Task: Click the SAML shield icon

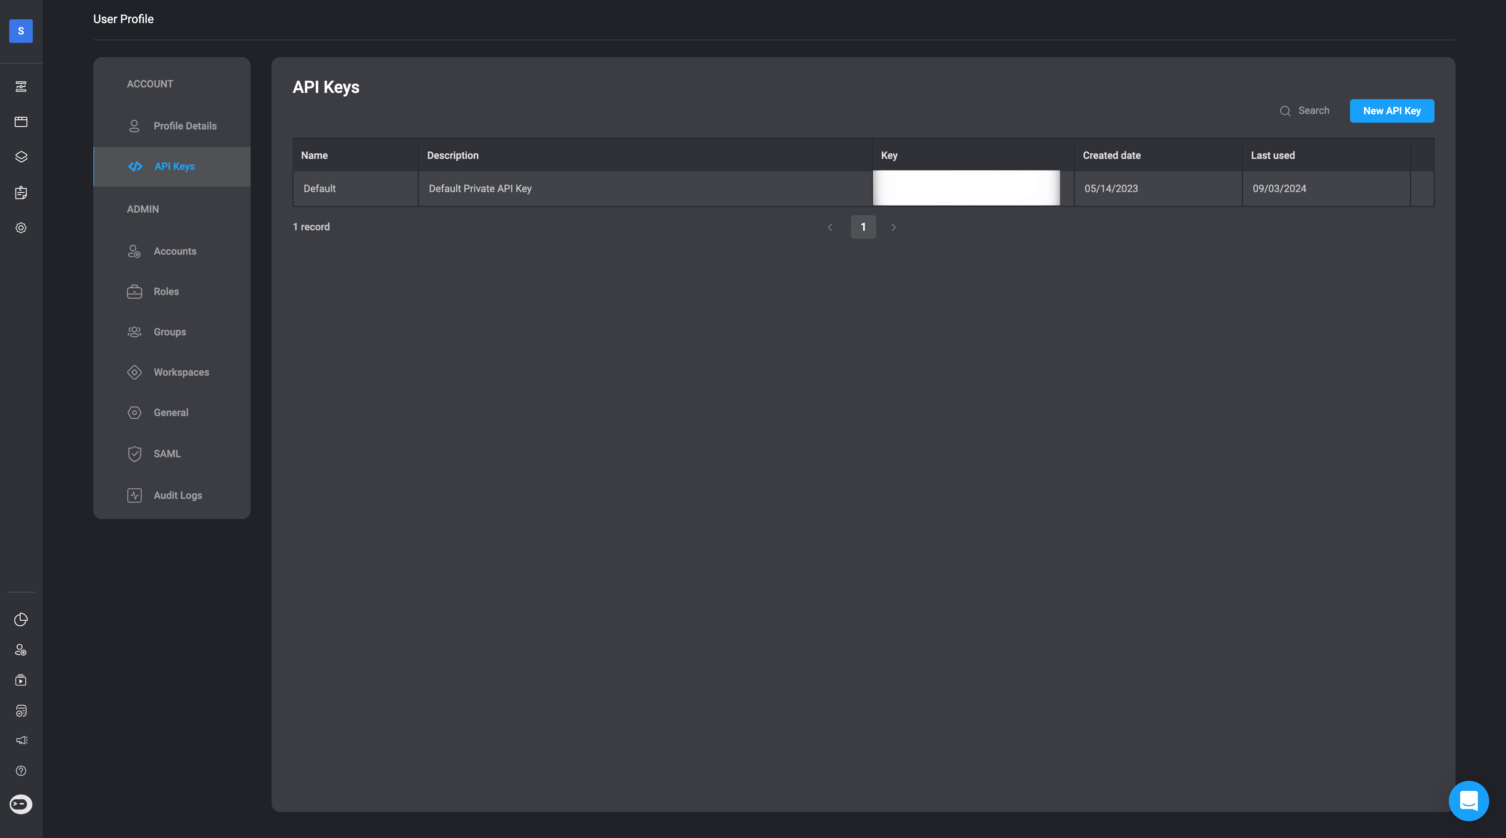Action: (134, 454)
